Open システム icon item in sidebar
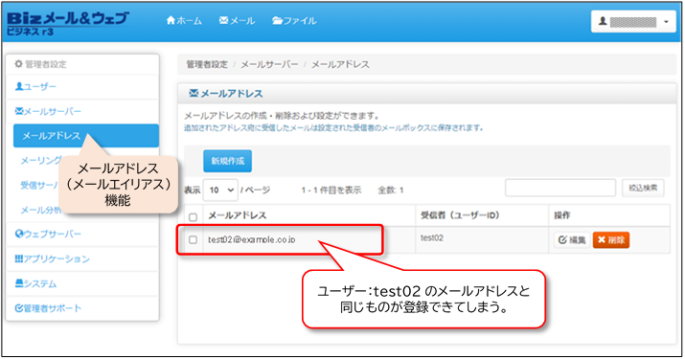The image size is (685, 359). [x=19, y=283]
